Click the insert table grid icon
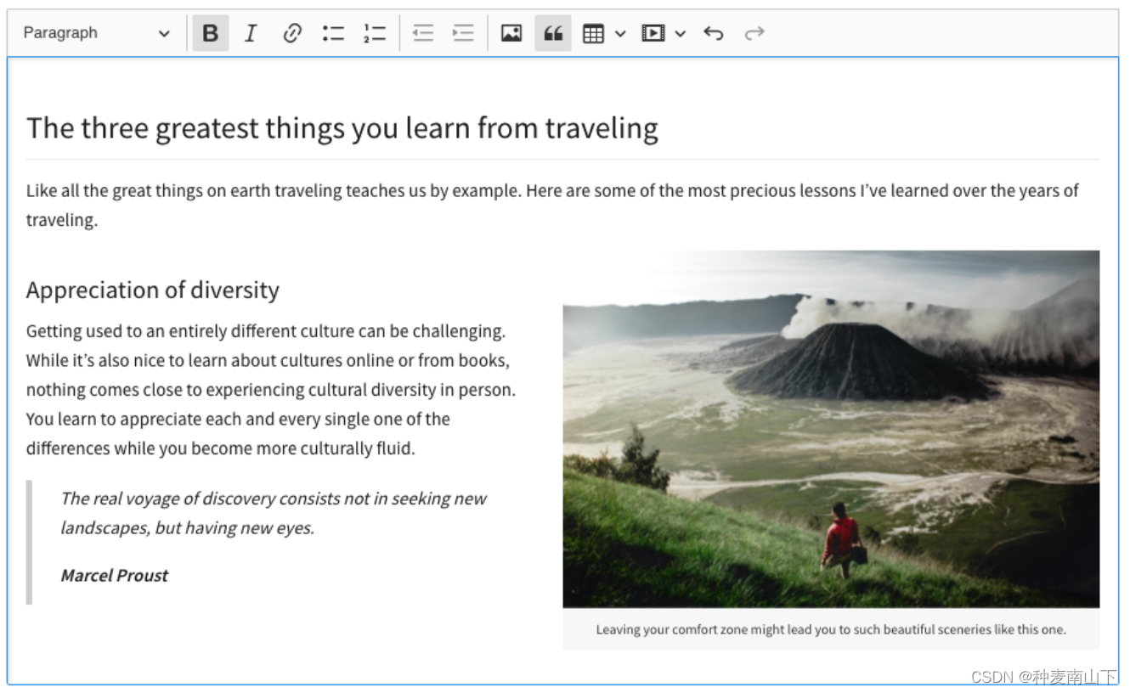 (x=593, y=33)
